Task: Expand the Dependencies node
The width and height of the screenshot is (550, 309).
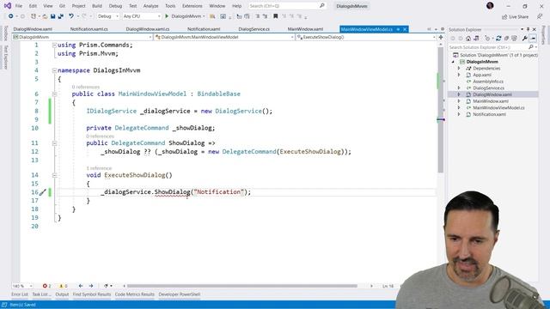Action: point(459,69)
